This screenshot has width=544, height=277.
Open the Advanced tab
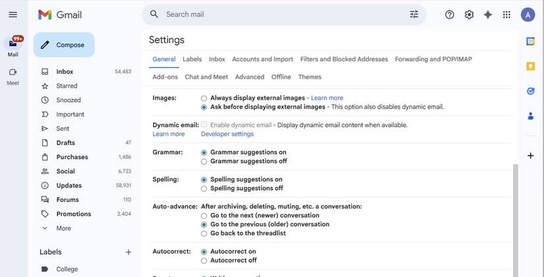click(250, 77)
